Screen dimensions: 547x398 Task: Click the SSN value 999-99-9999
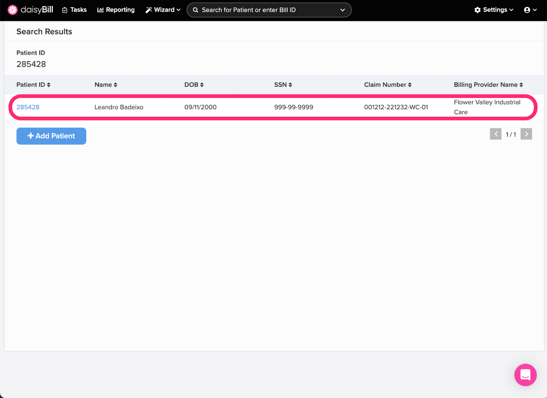(294, 107)
